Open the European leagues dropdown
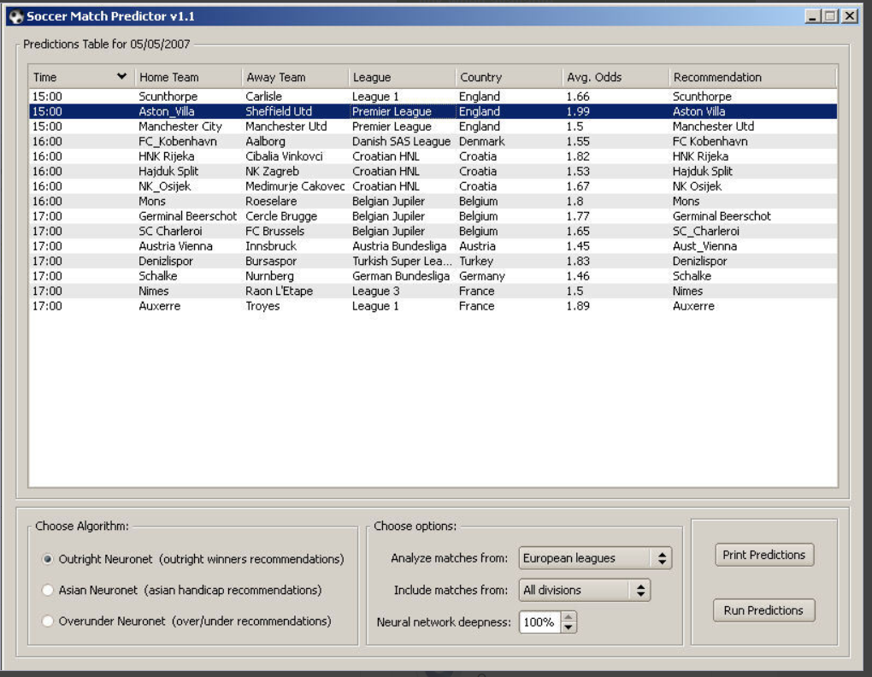872x677 pixels. pyautogui.click(x=595, y=558)
